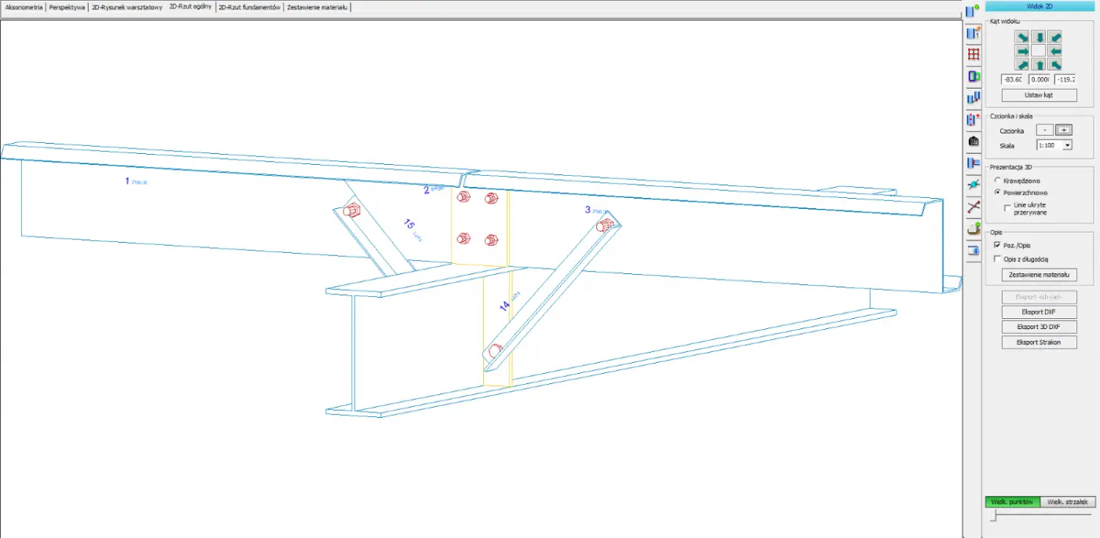1100x538 pixels.
Task: Click the Ustaw kąt button
Action: pos(1039,95)
